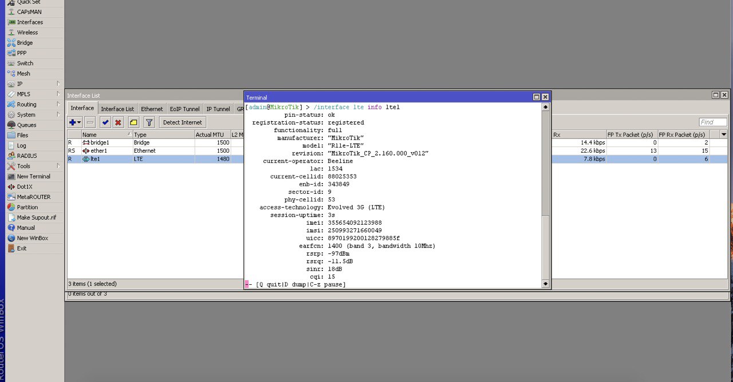Click the Terminal vertical scrollbar thumb
Image resolution: width=733 pixels, height=382 pixels.
coord(546,248)
